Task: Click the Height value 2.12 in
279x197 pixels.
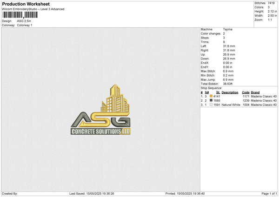Action: (272, 11)
